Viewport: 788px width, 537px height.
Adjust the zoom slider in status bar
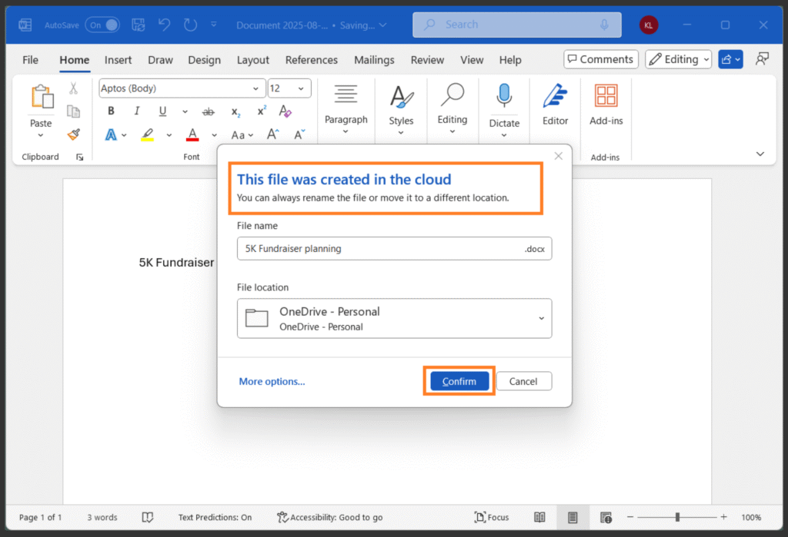click(677, 517)
